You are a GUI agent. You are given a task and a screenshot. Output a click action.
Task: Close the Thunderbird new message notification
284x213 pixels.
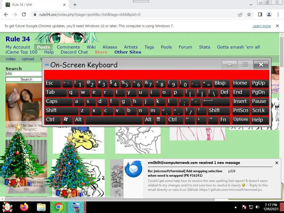pos(277,163)
